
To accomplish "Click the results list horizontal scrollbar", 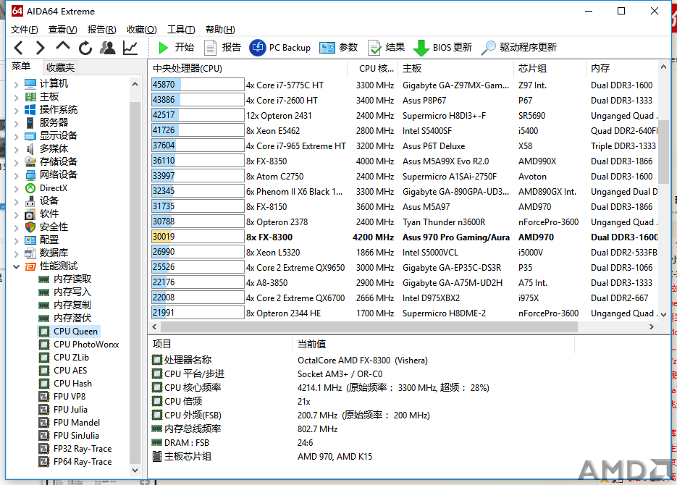I will 369,327.
